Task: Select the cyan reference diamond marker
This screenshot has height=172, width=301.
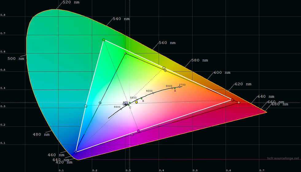Action: (x=100, y=103)
